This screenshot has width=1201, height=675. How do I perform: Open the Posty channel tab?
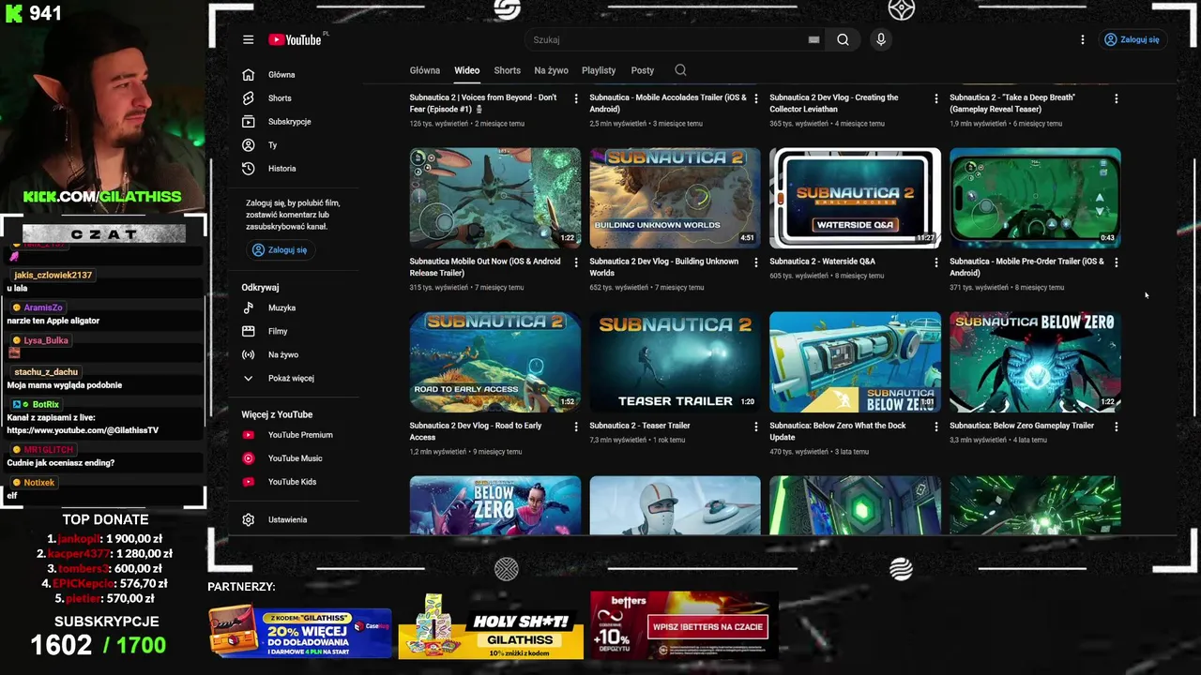point(643,70)
